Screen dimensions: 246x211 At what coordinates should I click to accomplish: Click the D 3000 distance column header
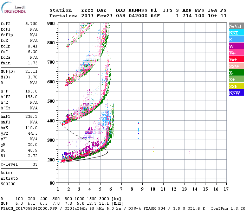point(104,199)
